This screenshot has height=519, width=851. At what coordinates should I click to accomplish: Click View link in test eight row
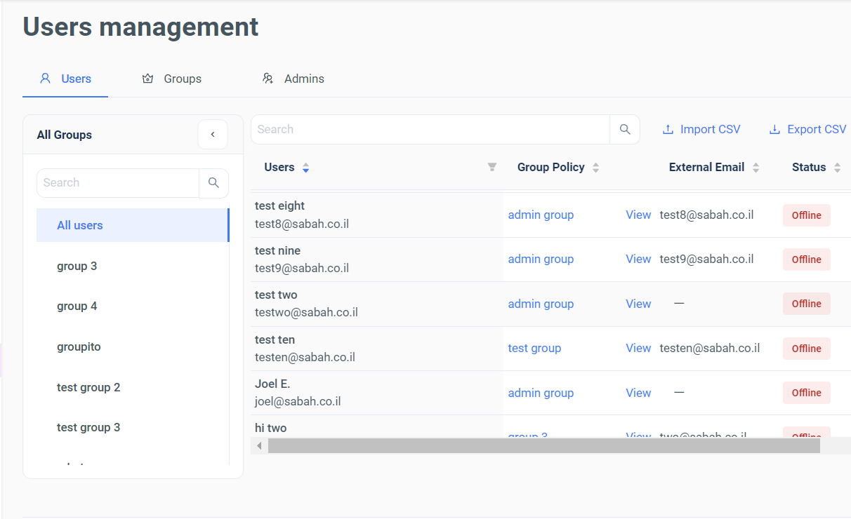pyautogui.click(x=638, y=215)
